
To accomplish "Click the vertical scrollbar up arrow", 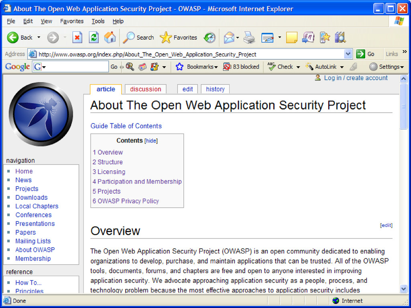I will point(404,79).
